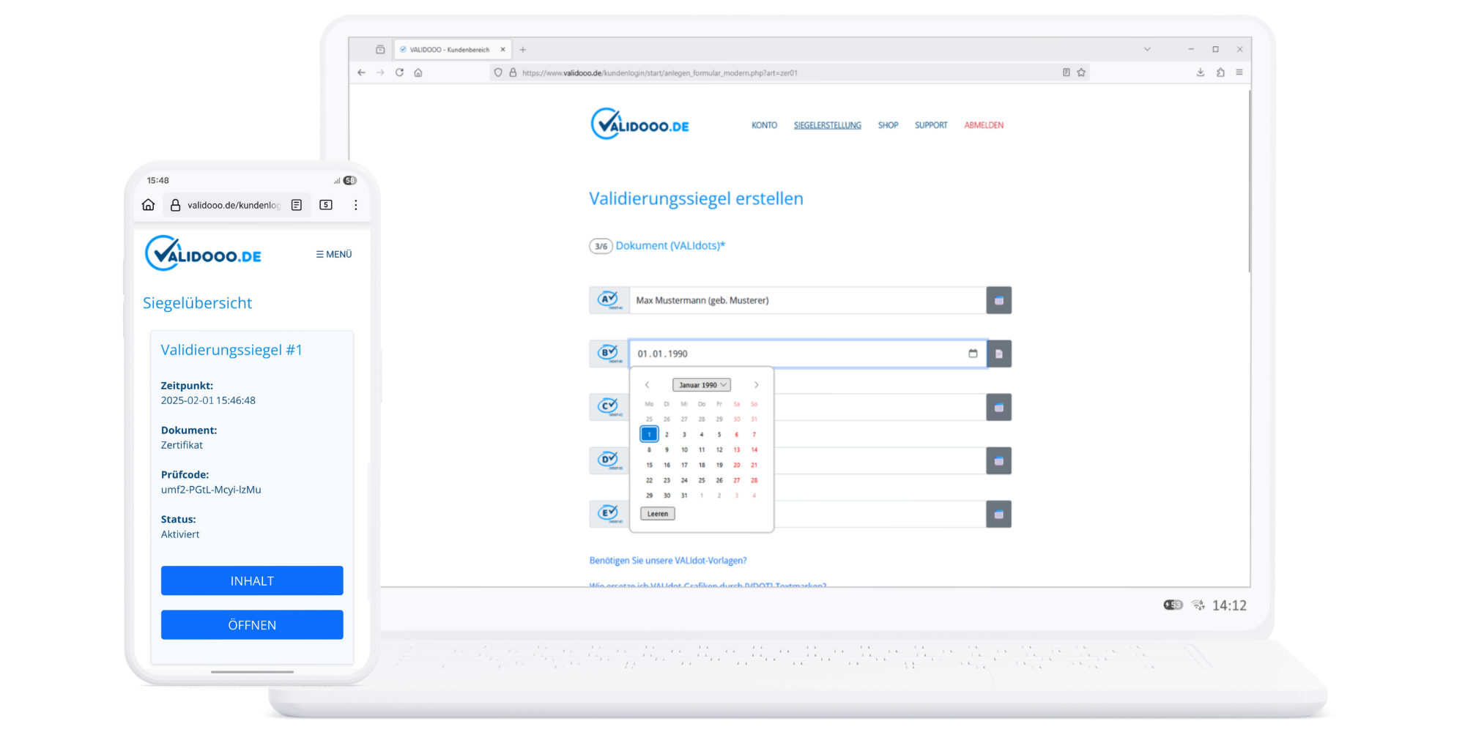This screenshot has width=1465, height=732.
Task: Open the tab list chevron in the browser toolbar
Action: tap(1146, 48)
